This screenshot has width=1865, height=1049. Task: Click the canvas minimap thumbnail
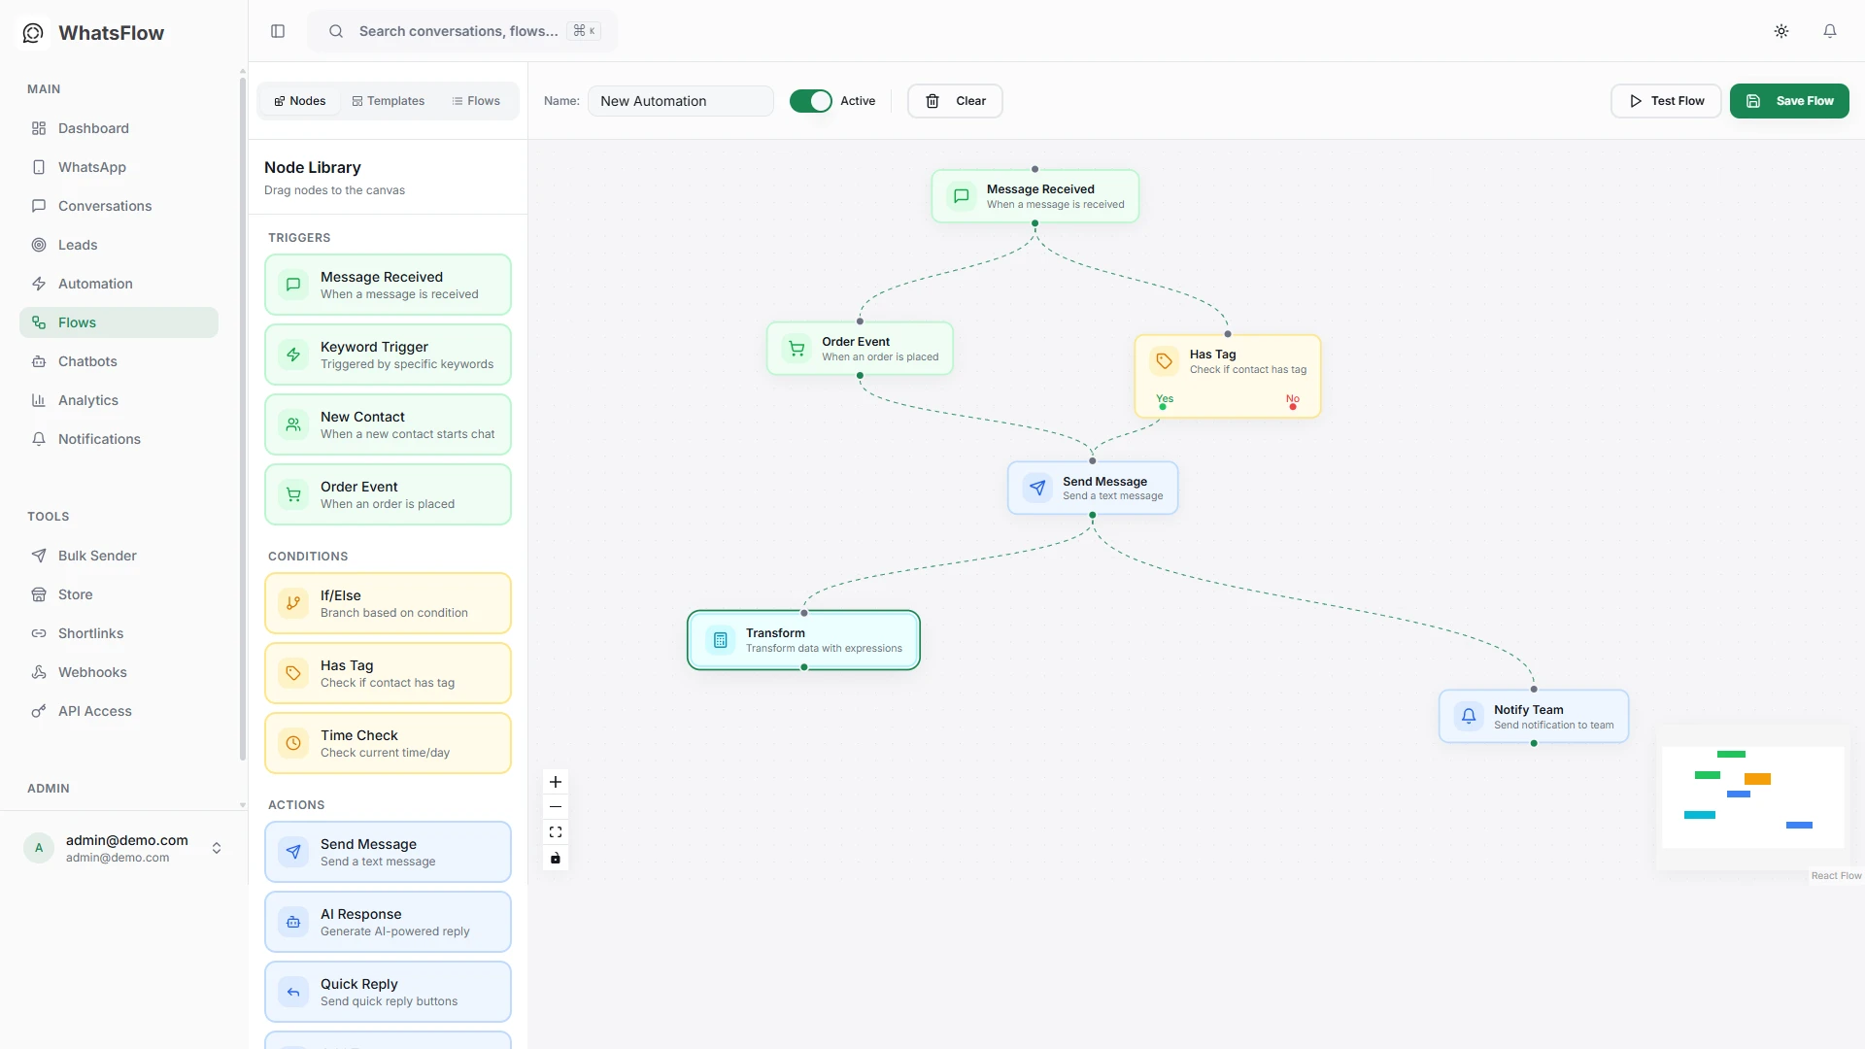(1753, 797)
